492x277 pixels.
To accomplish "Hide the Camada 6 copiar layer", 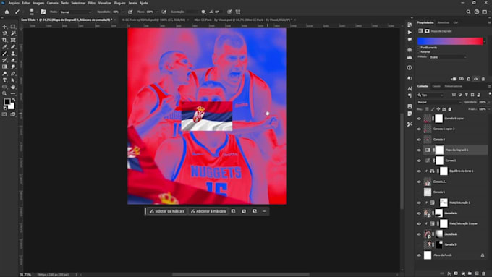I will 419,119.
